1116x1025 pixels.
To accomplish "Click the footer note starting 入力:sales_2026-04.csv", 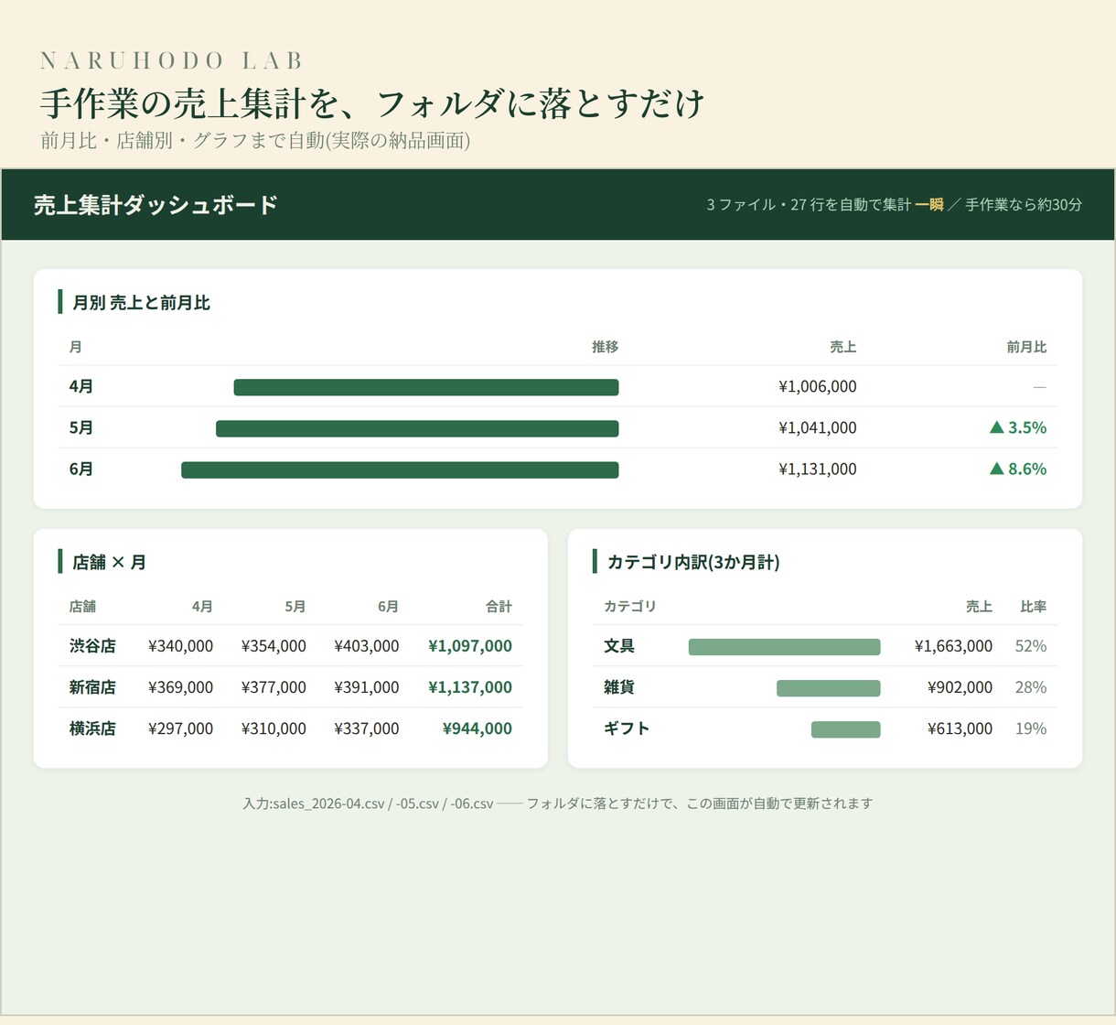I will (558, 803).
